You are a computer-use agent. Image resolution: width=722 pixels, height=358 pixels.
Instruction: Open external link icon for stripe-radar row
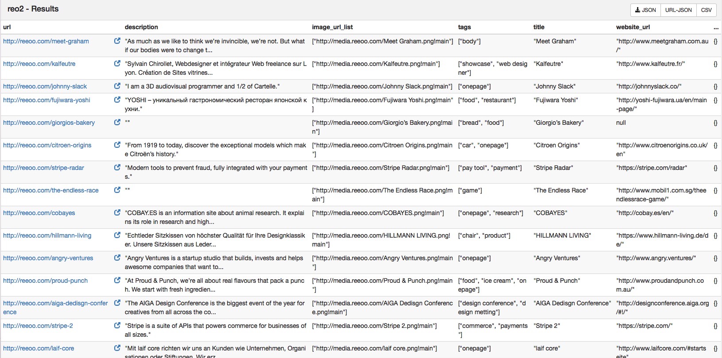117,167
